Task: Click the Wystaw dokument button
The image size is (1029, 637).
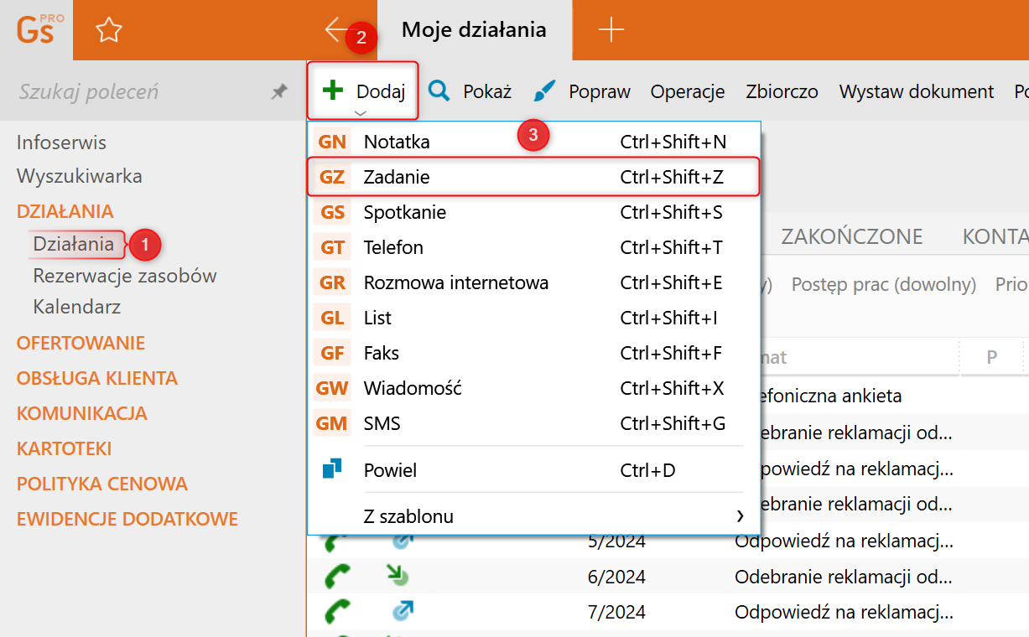Action: coord(916,91)
